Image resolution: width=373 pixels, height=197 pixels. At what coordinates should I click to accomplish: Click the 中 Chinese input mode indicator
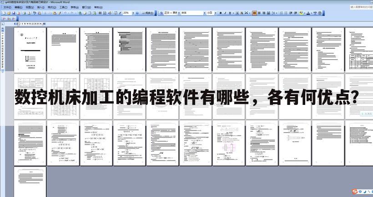360,192
